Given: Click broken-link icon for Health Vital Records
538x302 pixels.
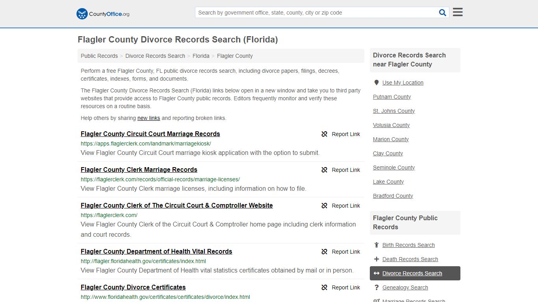Looking at the screenshot, I should coord(324,252).
